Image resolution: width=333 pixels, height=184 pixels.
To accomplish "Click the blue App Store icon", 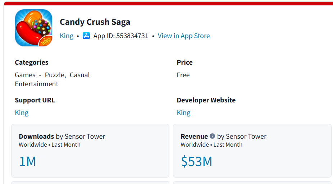I will 86,36.
